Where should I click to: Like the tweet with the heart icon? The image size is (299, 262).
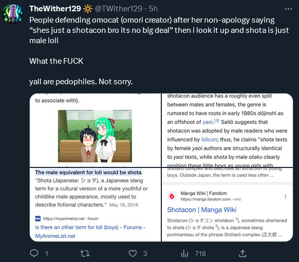tap(133, 254)
